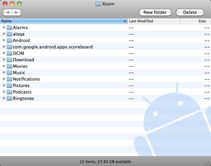Expand the Alarms folder disclosure triangle
211x166 pixels.
4,27
